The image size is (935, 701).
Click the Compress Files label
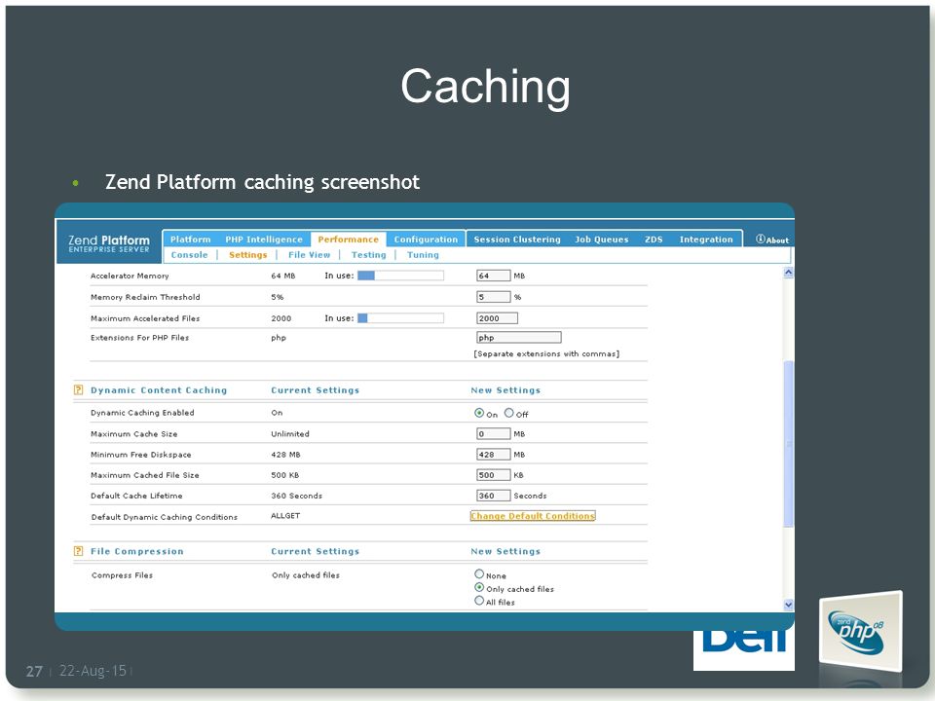pos(123,575)
